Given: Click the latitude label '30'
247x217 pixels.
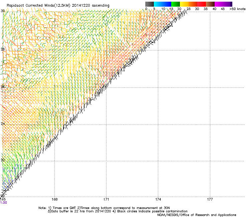Looking at the screenshot, I should (x=3, y=11).
